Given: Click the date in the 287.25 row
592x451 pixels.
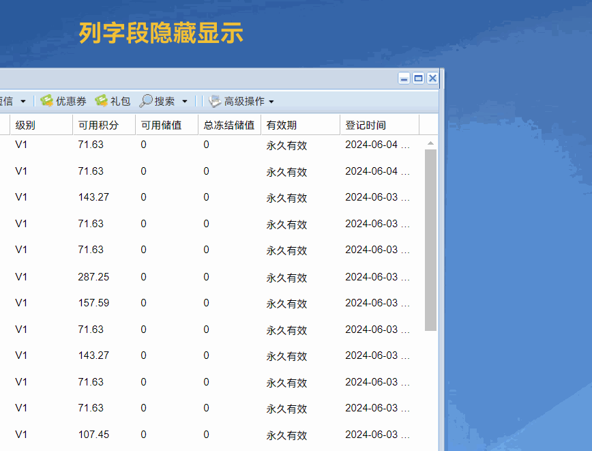Looking at the screenshot, I should coord(377,277).
